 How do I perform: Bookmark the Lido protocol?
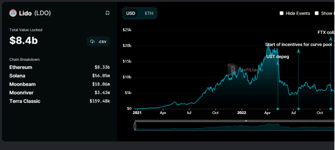click(x=108, y=13)
